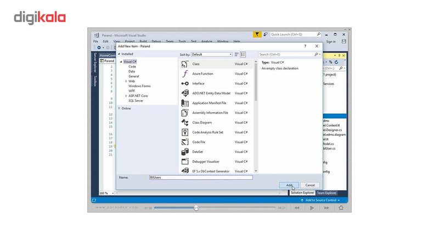
Task: Open the Sort by Default dropdown
Action: (212, 55)
